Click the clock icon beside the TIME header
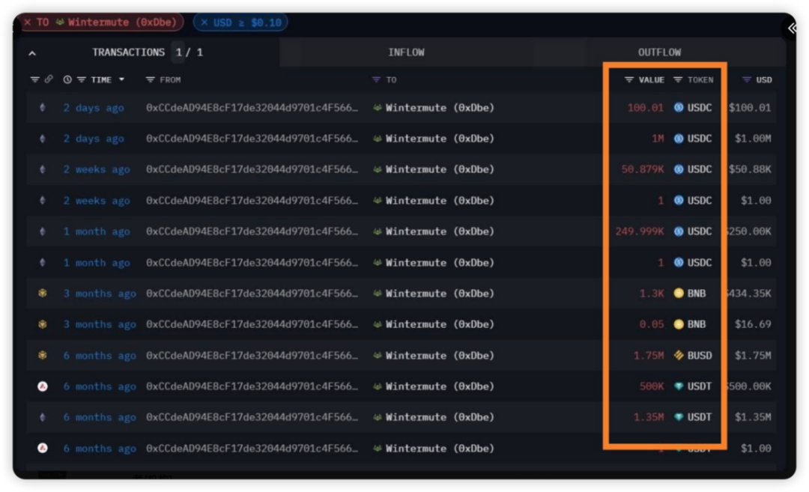Image resolution: width=809 pixels, height=492 pixels. click(67, 80)
